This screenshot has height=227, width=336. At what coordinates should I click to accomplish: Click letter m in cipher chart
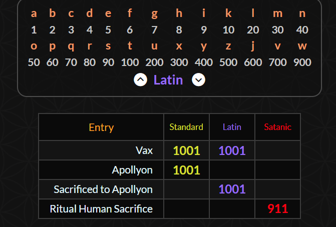click(x=278, y=13)
